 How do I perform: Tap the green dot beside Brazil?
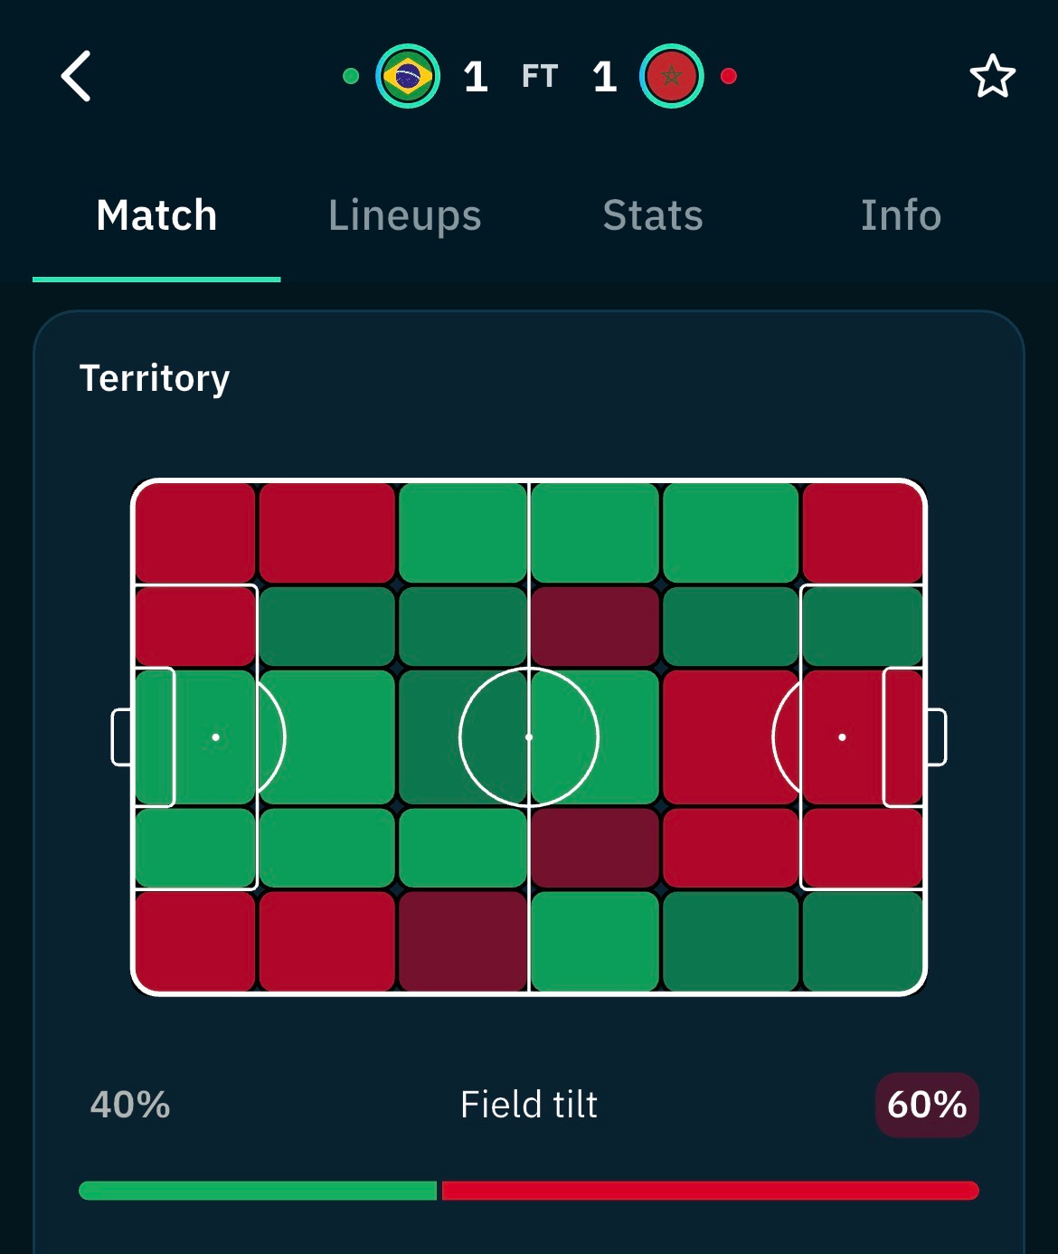(x=351, y=76)
